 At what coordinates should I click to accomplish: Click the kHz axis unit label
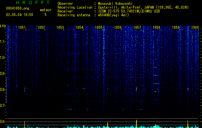pyautogui.click(x=3, y=26)
